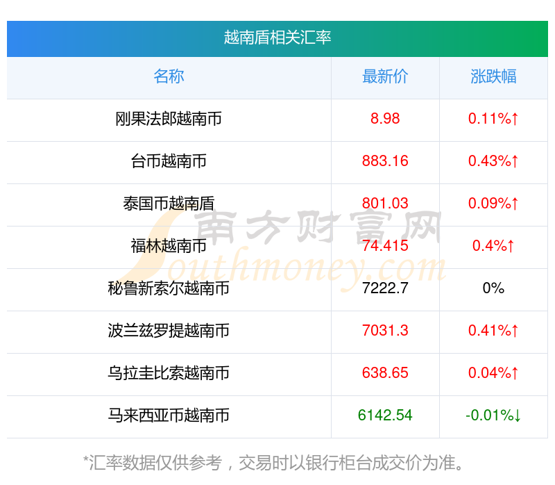Click the change value 0.43%↑
Screen dimensions: 555x485
point(493,161)
